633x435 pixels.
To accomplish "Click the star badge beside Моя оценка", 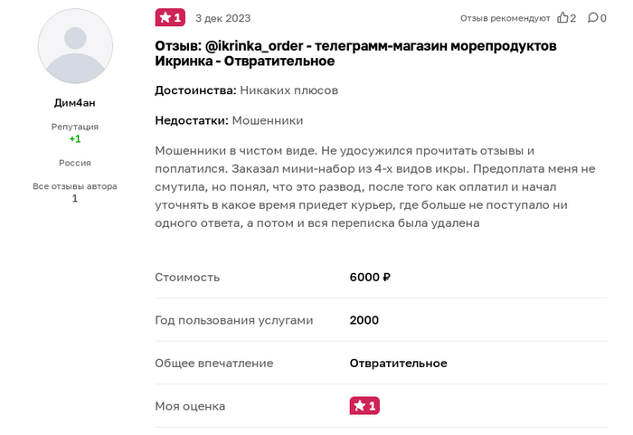I will [364, 406].
